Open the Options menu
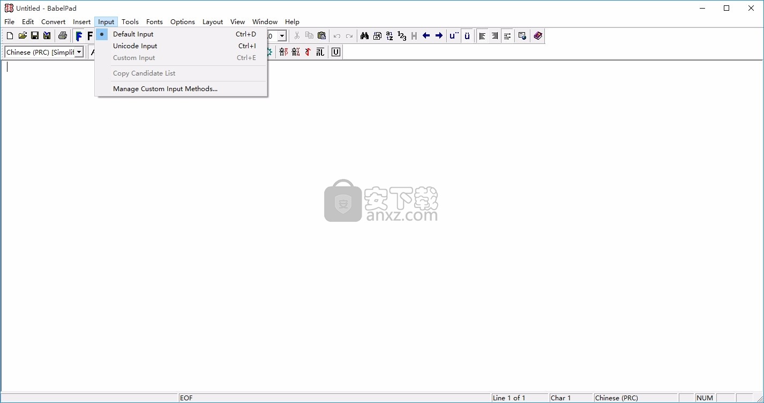 [x=183, y=22]
